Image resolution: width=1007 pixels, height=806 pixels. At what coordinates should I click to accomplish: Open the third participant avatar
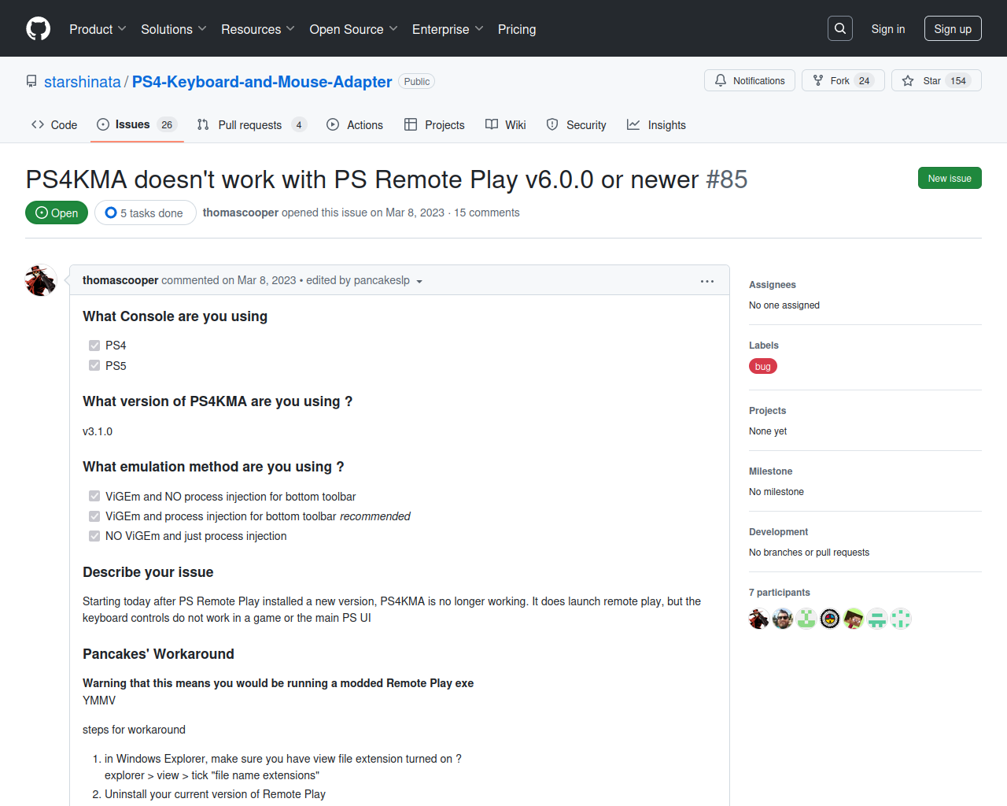806,619
